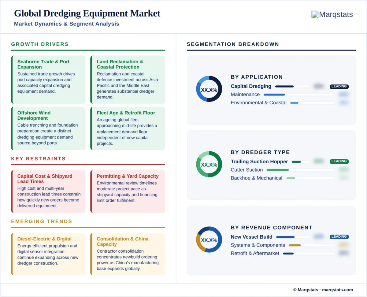This screenshot has width=367, height=297.
Task: Select the Permitting & Yard Capacity card
Action: coord(128,191)
